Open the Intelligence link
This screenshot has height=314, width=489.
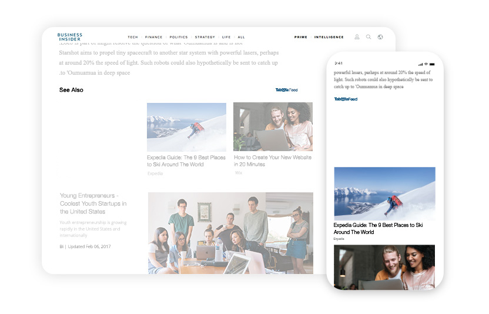point(329,37)
